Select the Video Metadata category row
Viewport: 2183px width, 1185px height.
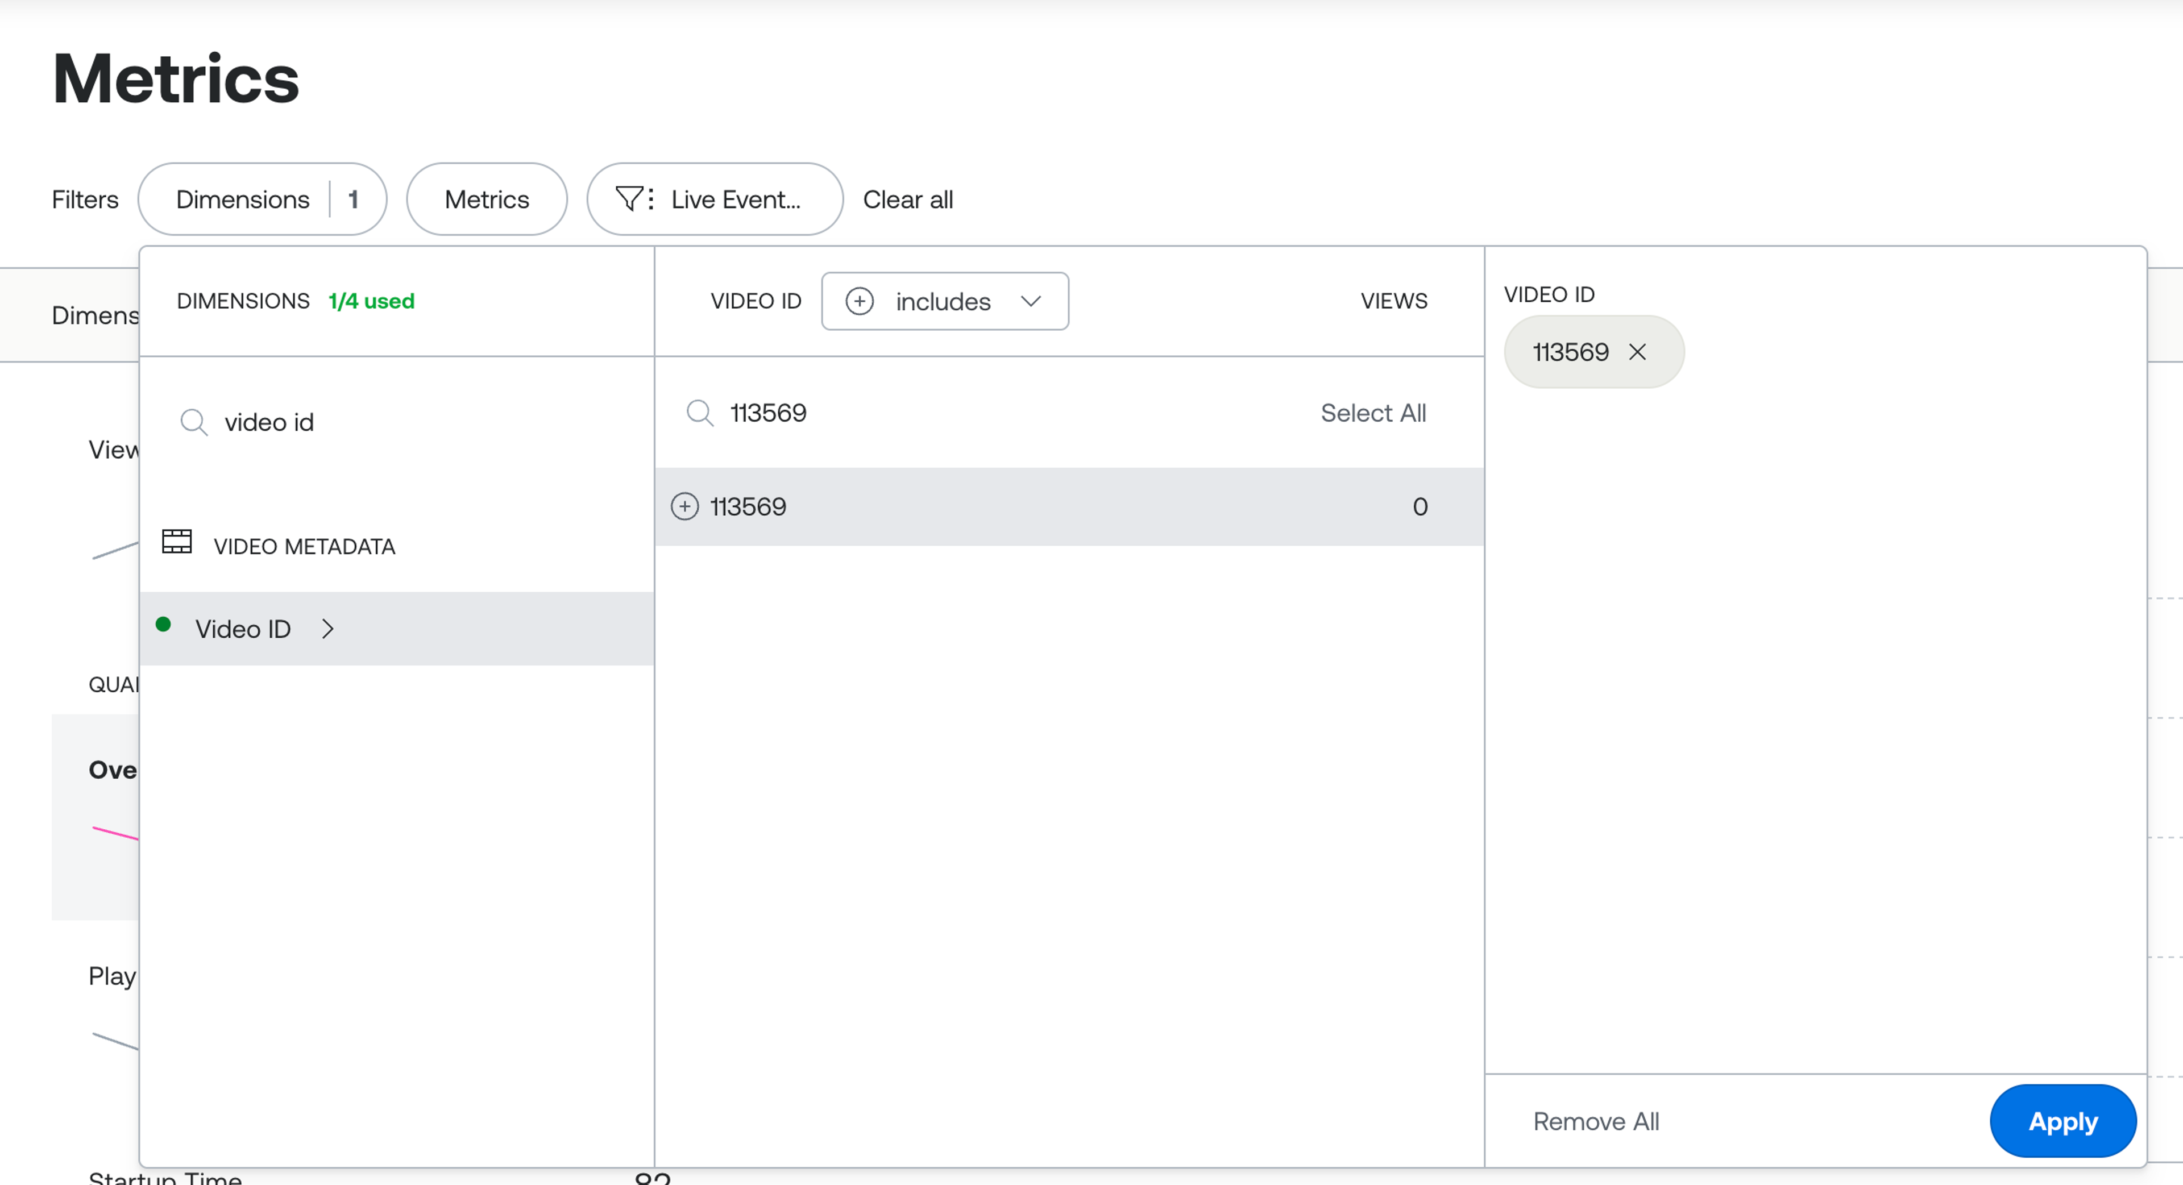[x=304, y=546]
